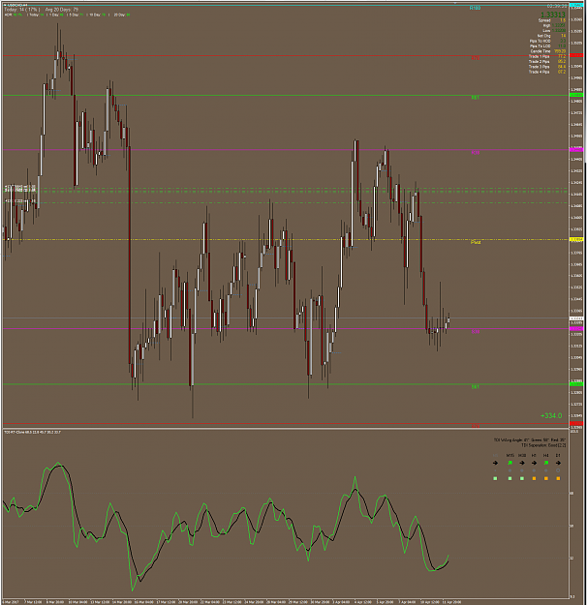Click the green +334.0 profit figure
The width and height of the screenshot is (587, 605).
click(x=551, y=416)
